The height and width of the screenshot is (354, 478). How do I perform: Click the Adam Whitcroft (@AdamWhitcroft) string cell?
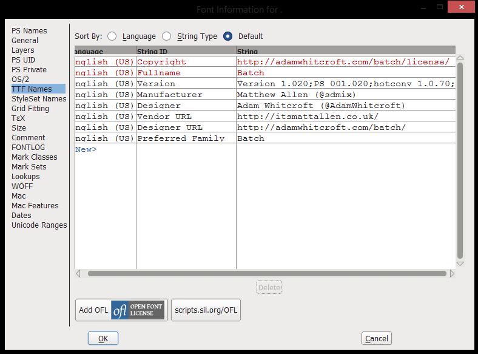(346, 106)
